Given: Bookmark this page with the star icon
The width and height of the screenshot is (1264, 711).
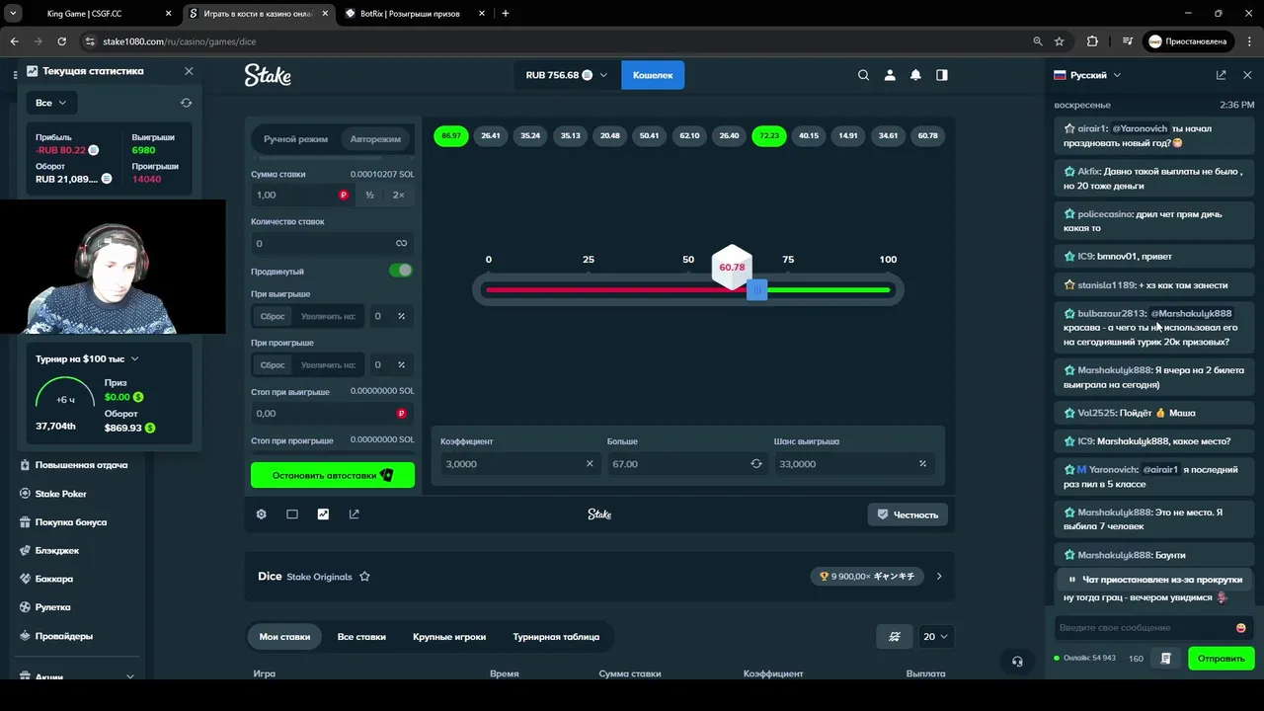Looking at the screenshot, I should pyautogui.click(x=1060, y=41).
